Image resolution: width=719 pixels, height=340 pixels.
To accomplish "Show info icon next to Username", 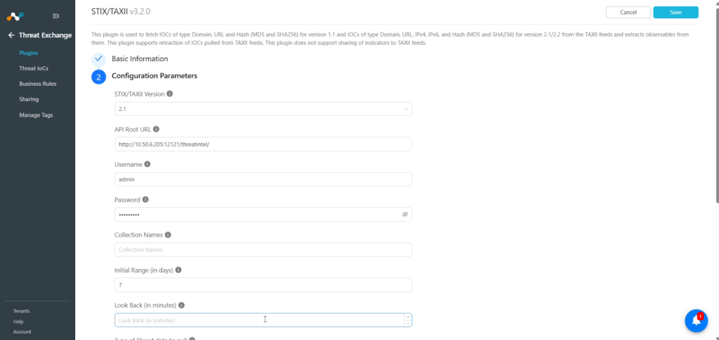I will [147, 164].
